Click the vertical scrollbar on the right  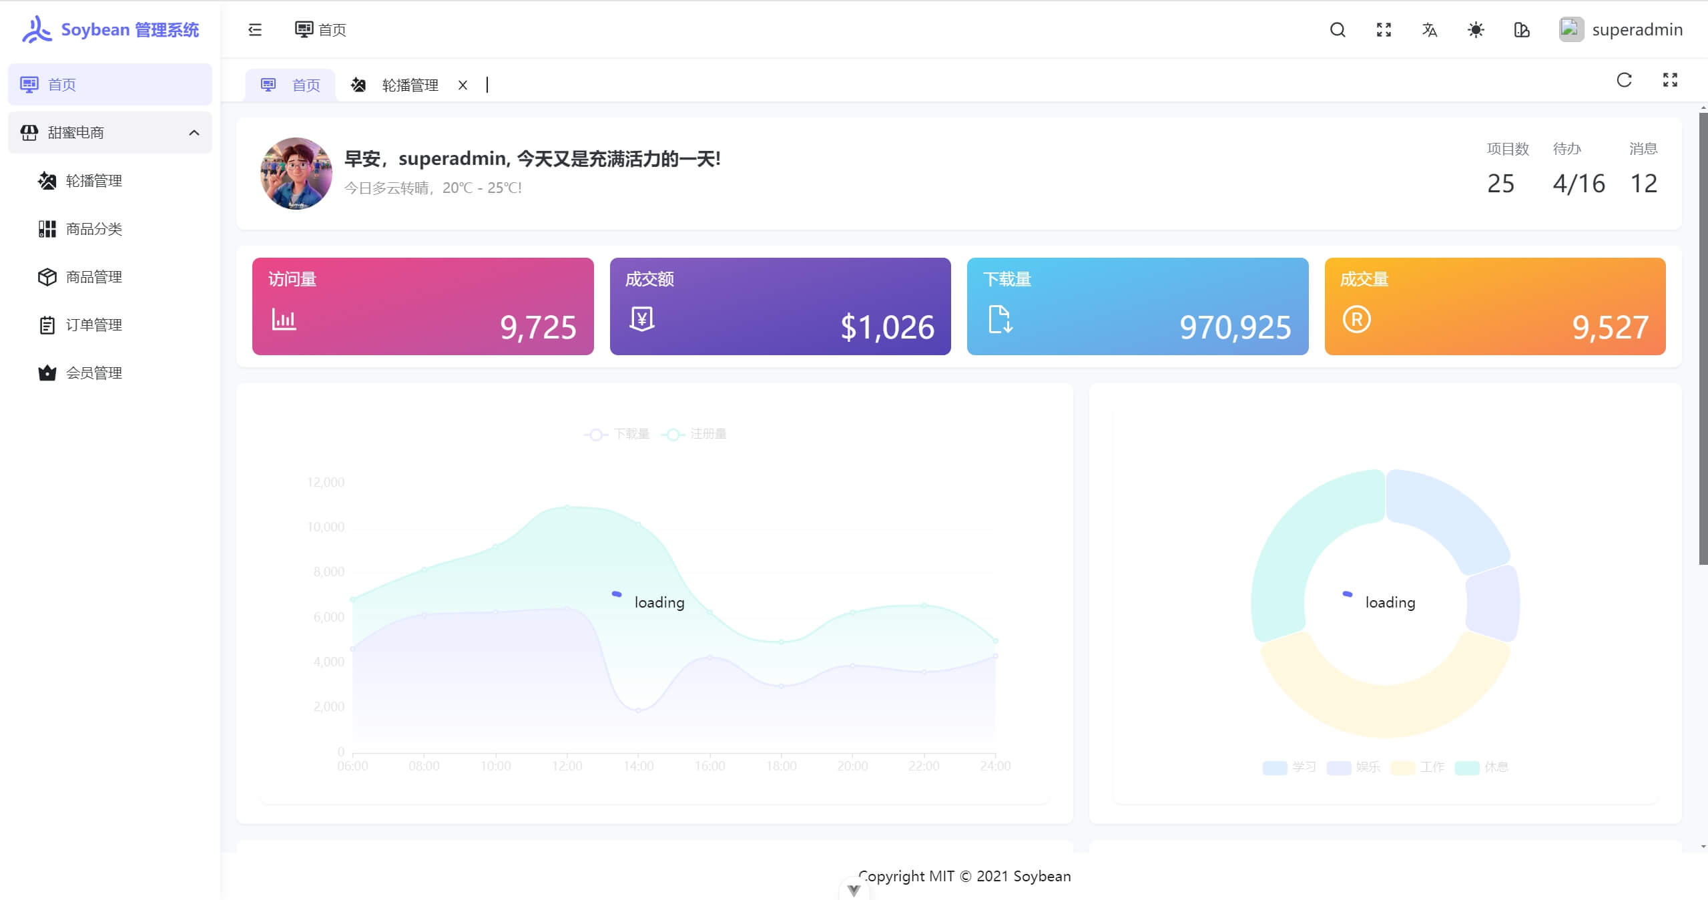coord(1703,339)
